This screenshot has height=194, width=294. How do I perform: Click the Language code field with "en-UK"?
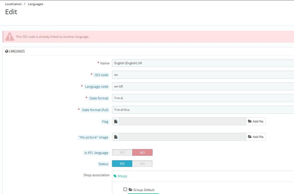pyautogui.click(x=203, y=86)
